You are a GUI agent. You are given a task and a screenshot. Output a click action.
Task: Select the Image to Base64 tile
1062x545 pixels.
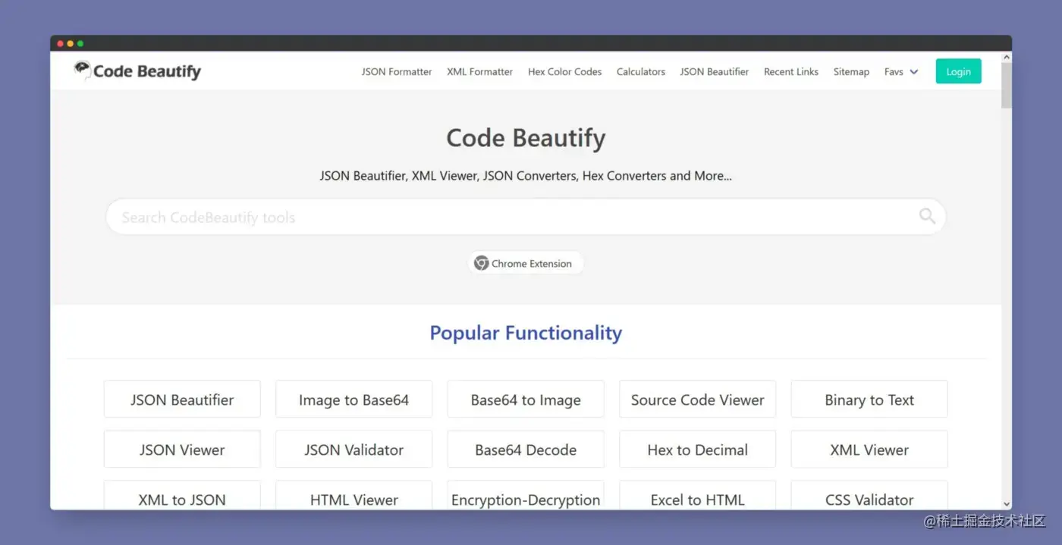[353, 399]
